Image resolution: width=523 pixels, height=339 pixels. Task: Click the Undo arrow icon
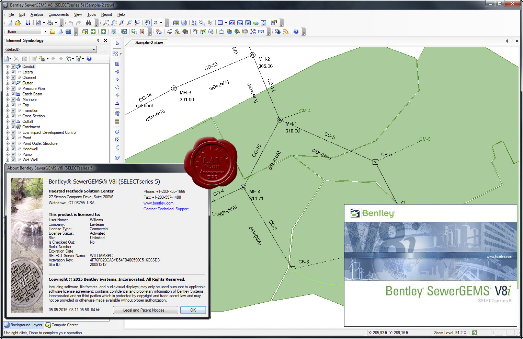(71, 23)
